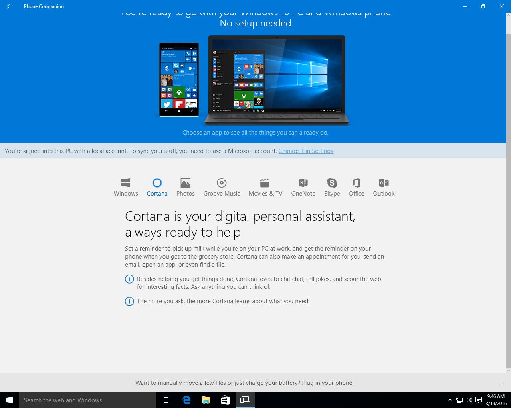Launch Microsoft Edge from the taskbar
Screen dimensions: 511x408
[x=186, y=400]
